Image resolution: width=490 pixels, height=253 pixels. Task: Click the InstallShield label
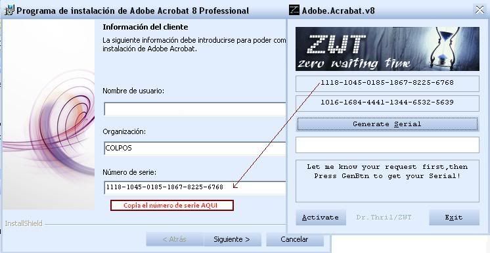click(x=24, y=223)
